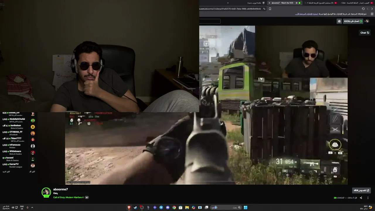Click KarrarTV's avatar thumbnail
The width and height of the screenshot is (375, 211).
tap(33, 165)
